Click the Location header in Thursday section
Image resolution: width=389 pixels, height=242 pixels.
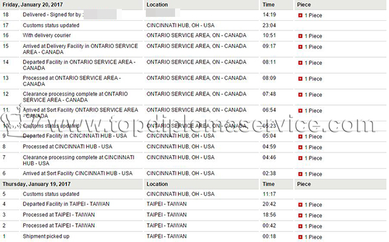[x=157, y=184]
